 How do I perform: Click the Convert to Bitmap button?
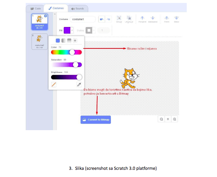96,119
